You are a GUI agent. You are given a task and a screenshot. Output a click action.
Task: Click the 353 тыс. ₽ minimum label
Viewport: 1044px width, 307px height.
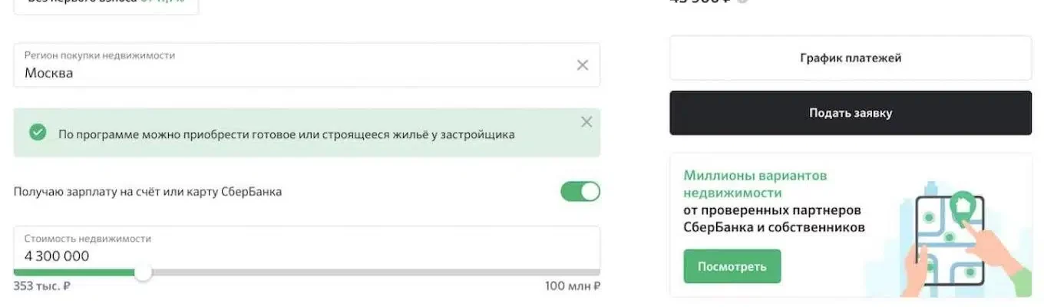(42, 286)
